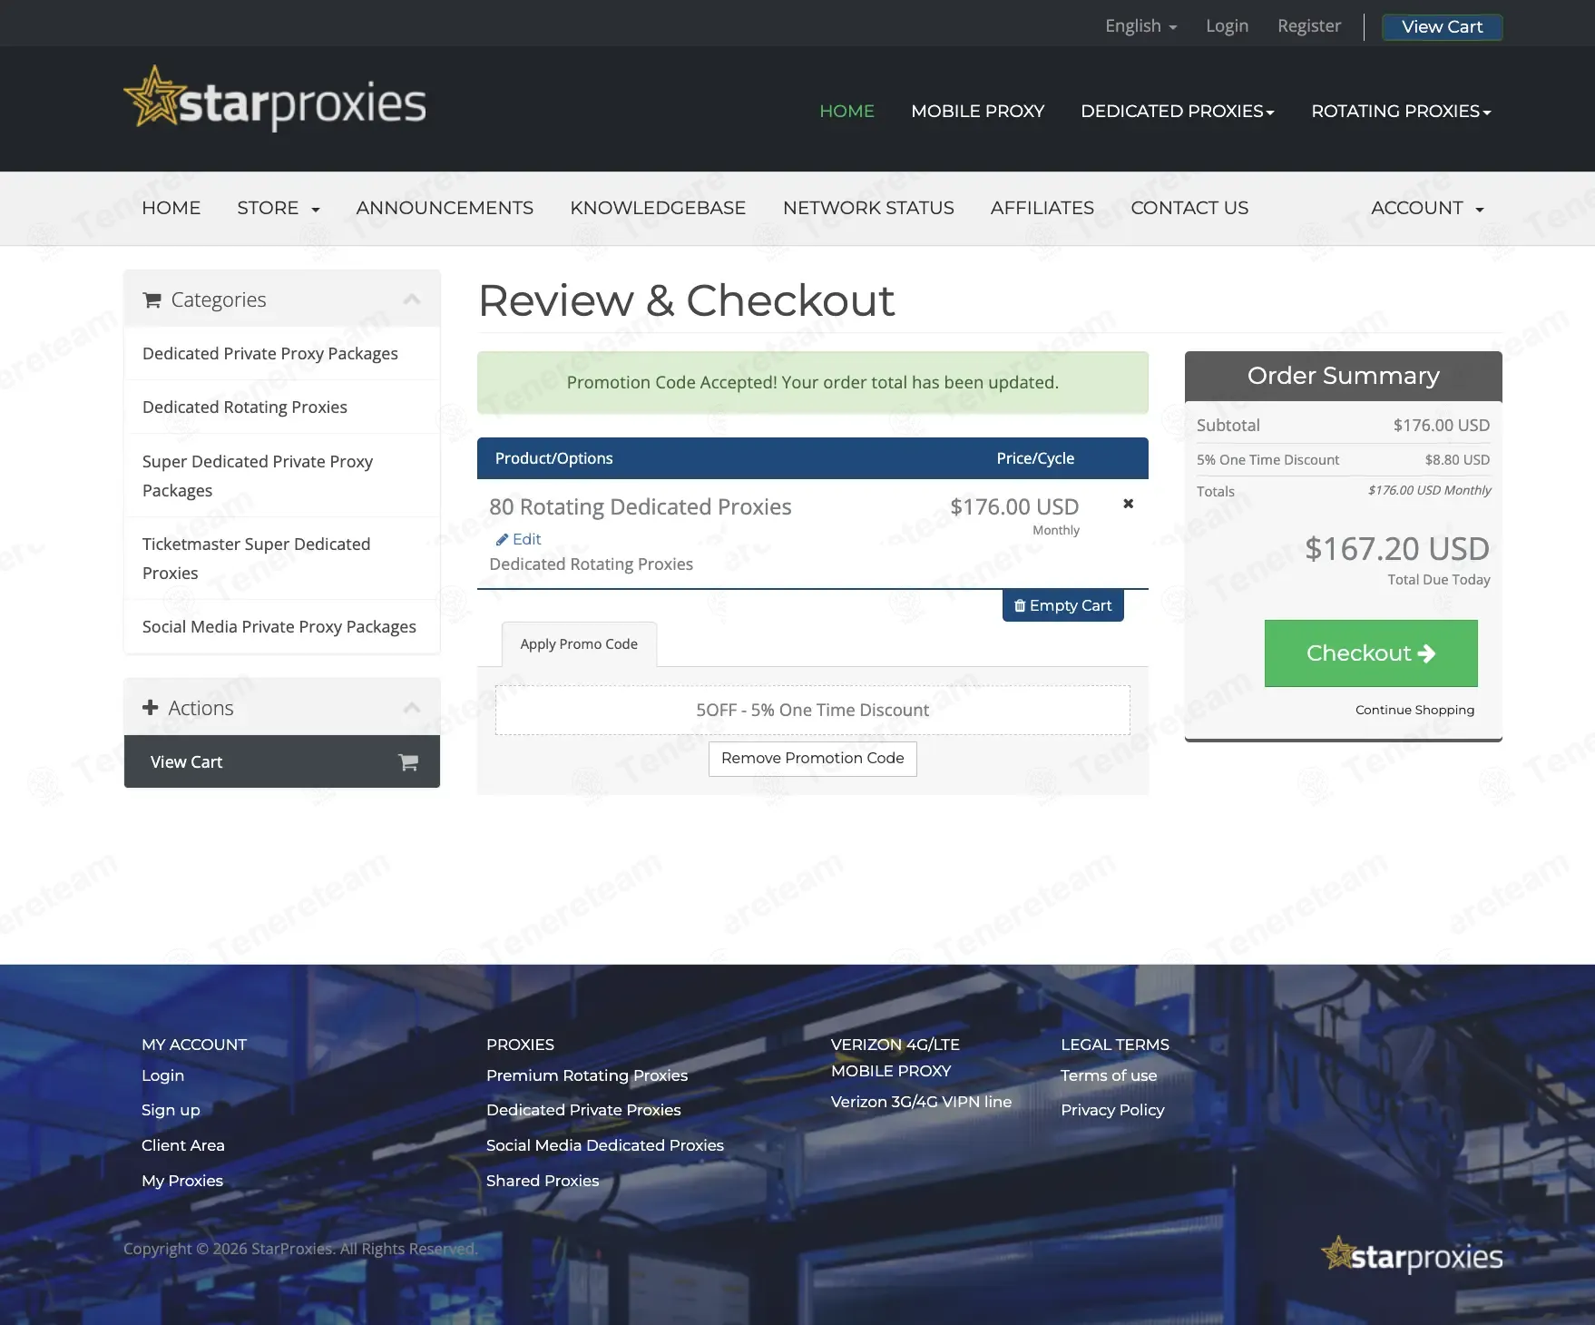Open Premium Rotating Proxies footer link
This screenshot has width=1595, height=1325.
click(x=587, y=1075)
